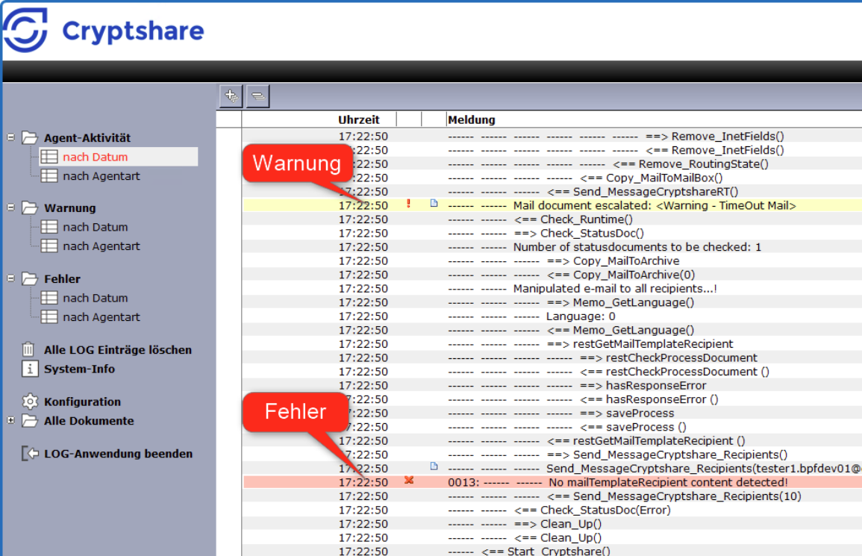The image size is (862, 556).
Task: Click the System-Info icon
Action: click(x=30, y=369)
